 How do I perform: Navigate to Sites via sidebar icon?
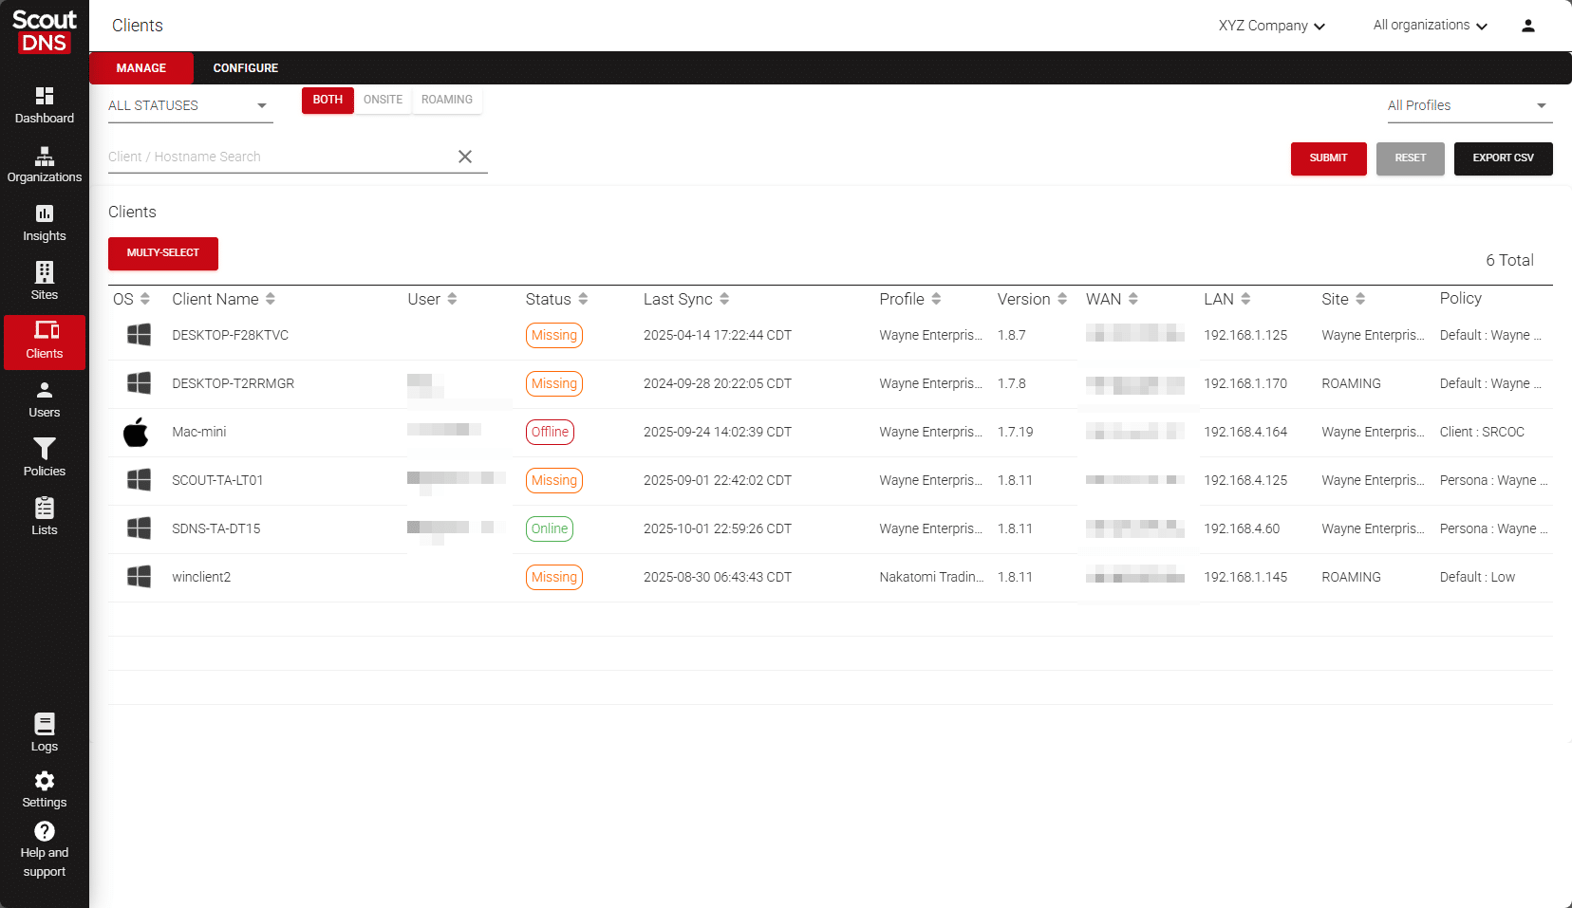click(45, 281)
